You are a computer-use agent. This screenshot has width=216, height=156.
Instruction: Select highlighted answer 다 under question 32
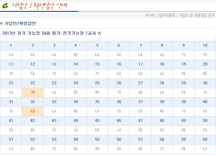tap(32, 111)
